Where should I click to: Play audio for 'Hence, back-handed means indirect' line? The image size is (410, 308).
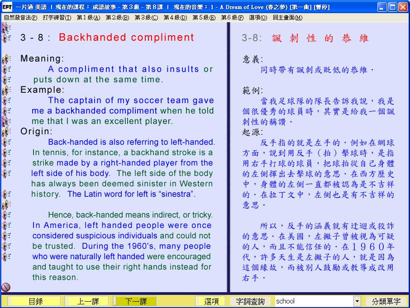6,215
